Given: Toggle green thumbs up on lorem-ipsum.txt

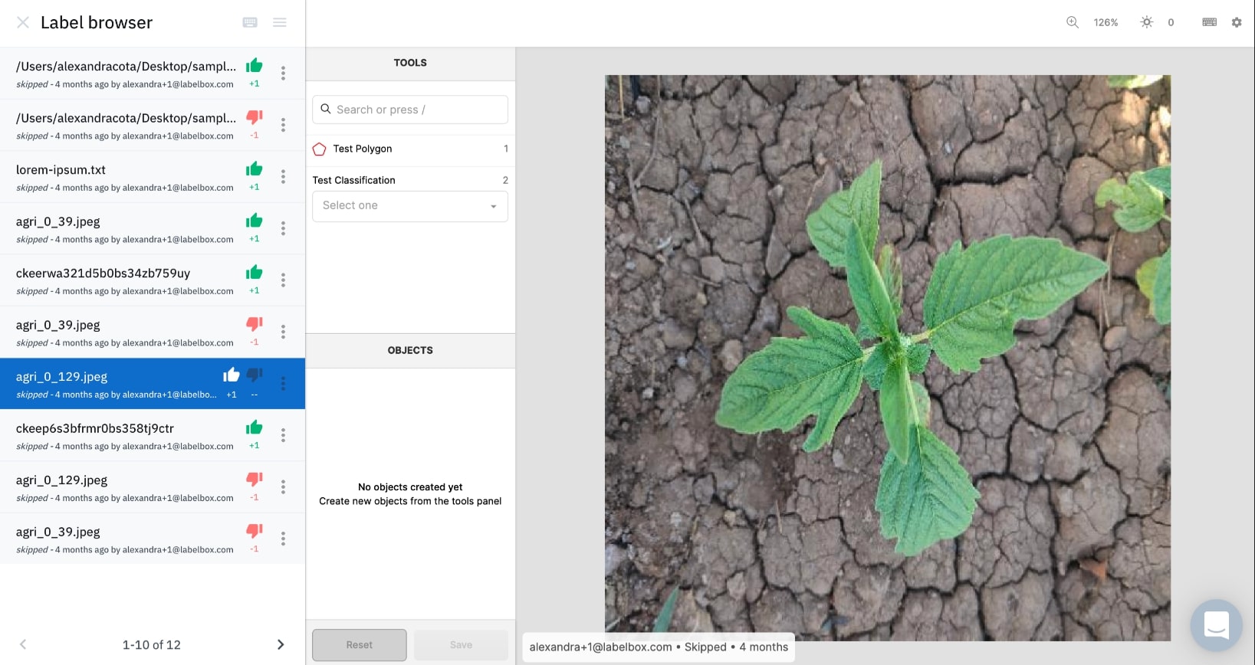Looking at the screenshot, I should [x=254, y=169].
